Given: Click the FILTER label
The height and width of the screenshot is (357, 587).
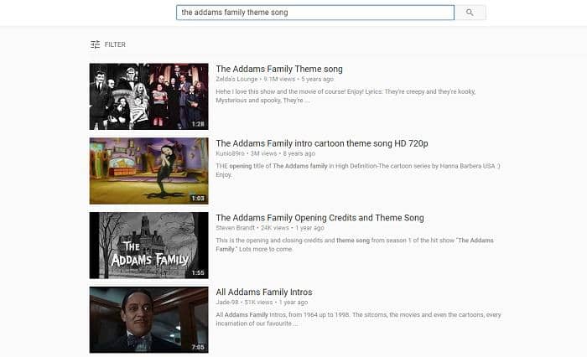Looking at the screenshot, I should [x=115, y=44].
